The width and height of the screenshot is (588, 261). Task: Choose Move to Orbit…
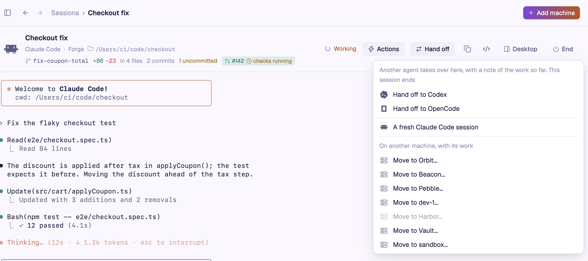(478, 160)
